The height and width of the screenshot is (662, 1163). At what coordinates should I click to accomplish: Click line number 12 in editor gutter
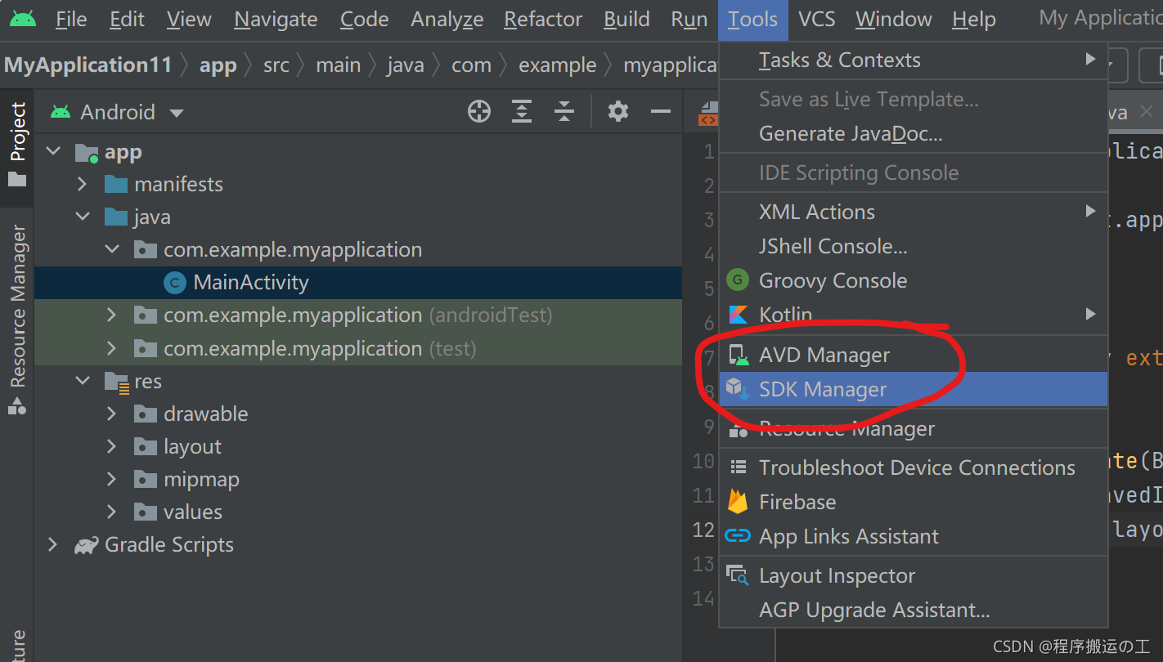point(703,530)
